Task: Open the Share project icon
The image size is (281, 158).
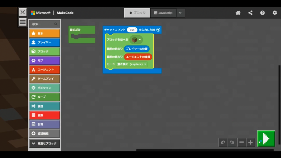Action: pos(250,13)
